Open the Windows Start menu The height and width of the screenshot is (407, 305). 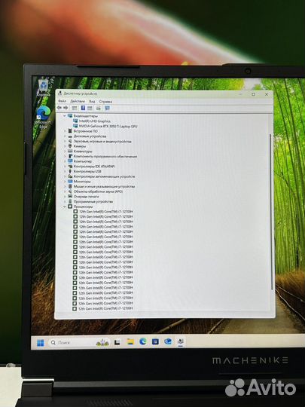[41, 343]
